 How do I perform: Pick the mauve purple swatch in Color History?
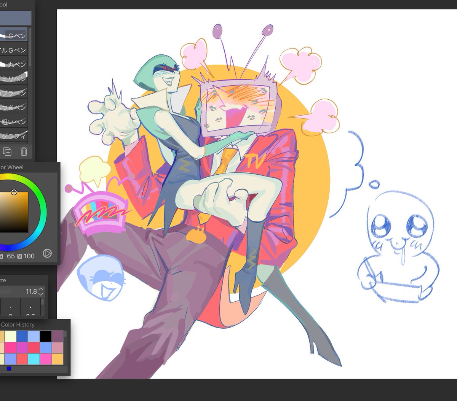[x=58, y=336]
